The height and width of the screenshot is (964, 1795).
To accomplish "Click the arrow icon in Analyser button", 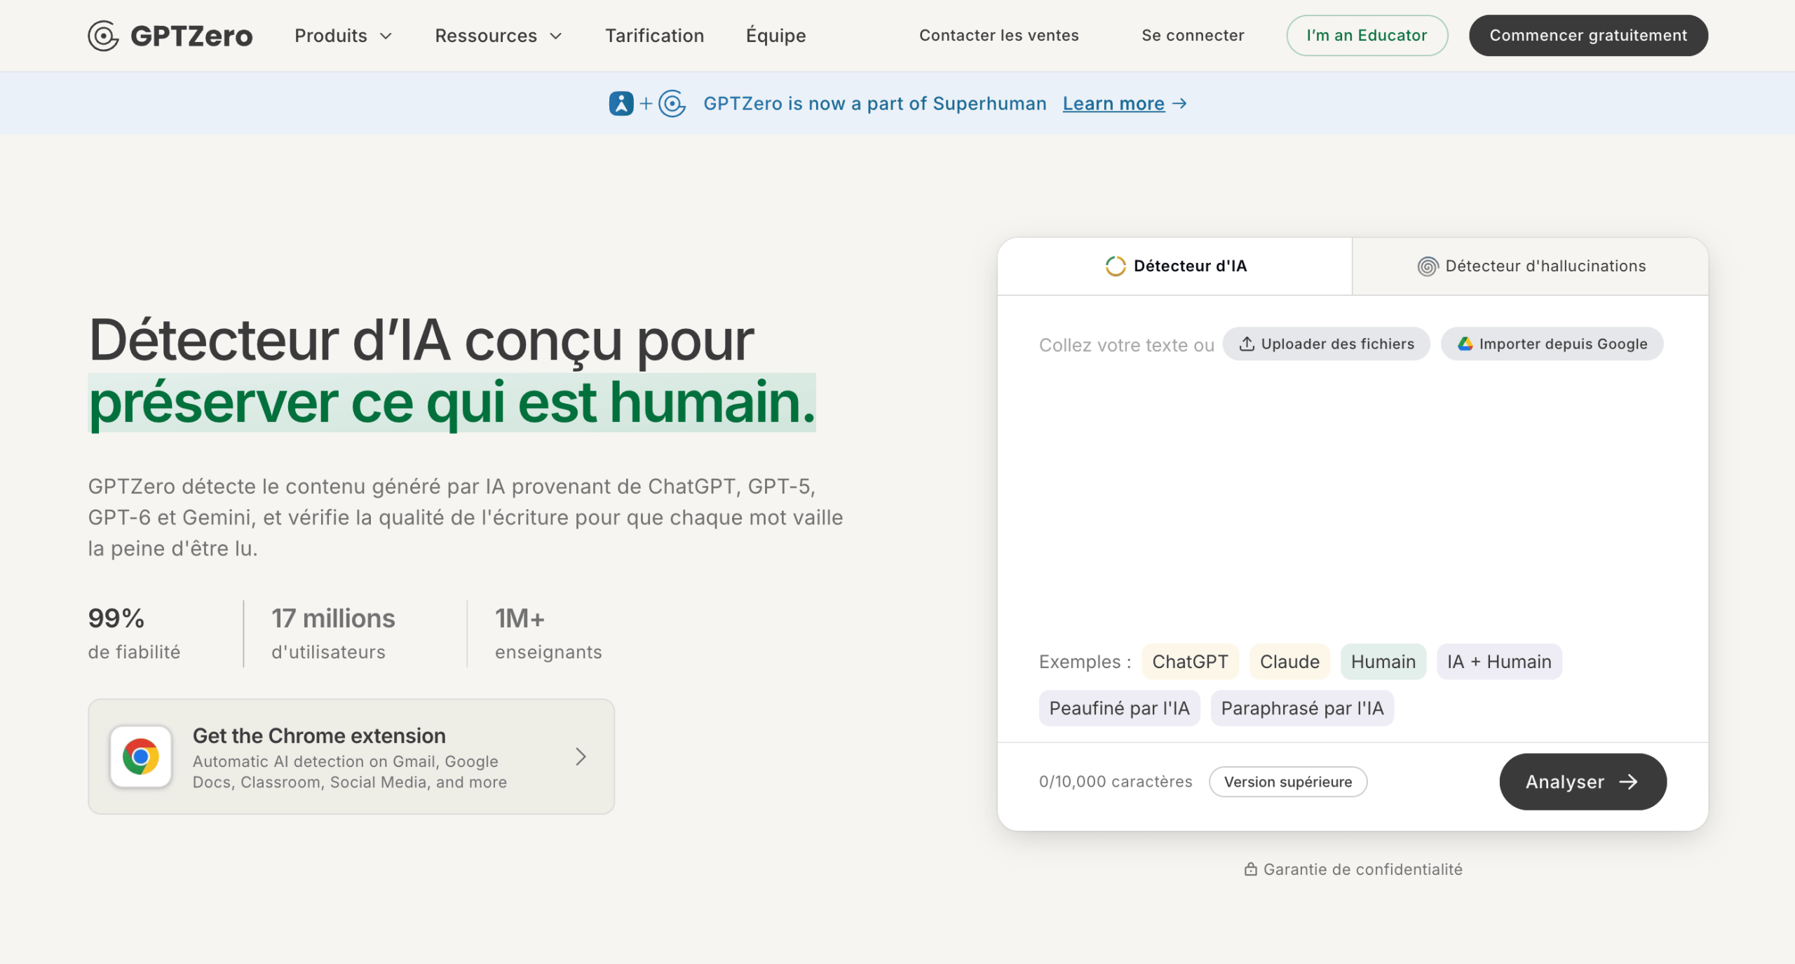I will pos(1628,782).
